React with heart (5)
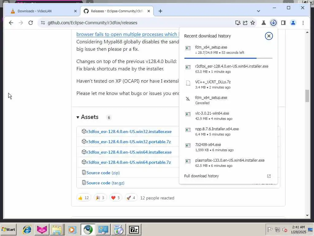 click(115, 198)
